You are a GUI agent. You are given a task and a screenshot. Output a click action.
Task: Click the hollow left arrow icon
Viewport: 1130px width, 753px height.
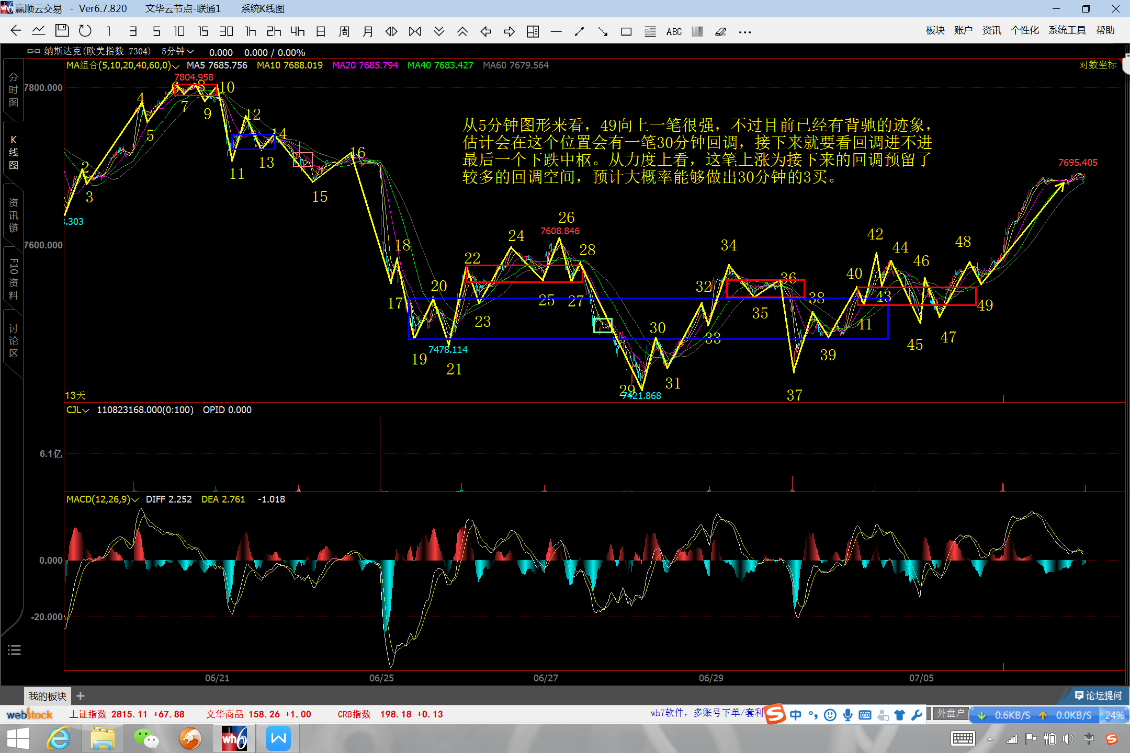[x=486, y=31]
